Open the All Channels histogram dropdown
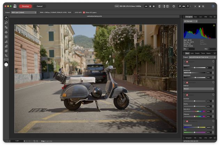This screenshot has height=146, width=220. point(190,21)
